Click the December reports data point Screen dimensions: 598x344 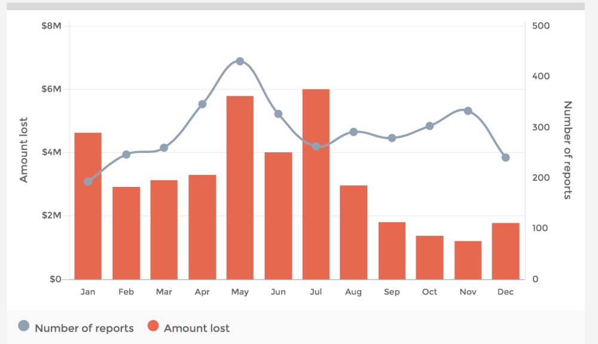[506, 157]
